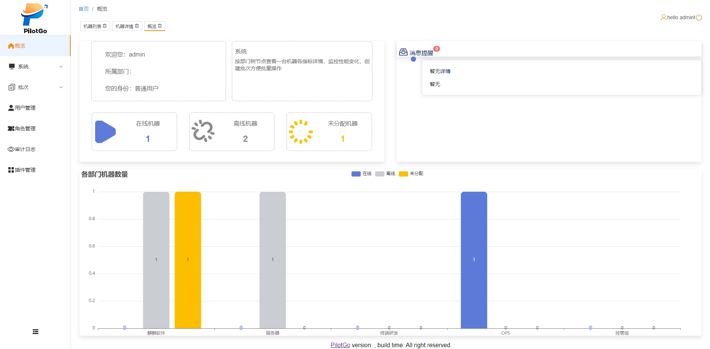This screenshot has width=710, height=349.
Task: Click the power logout icon
Action: (699, 17)
